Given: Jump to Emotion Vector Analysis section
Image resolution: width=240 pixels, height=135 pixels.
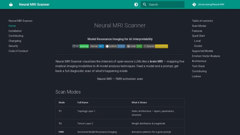Looking at the screenshot, I should click(206, 56).
